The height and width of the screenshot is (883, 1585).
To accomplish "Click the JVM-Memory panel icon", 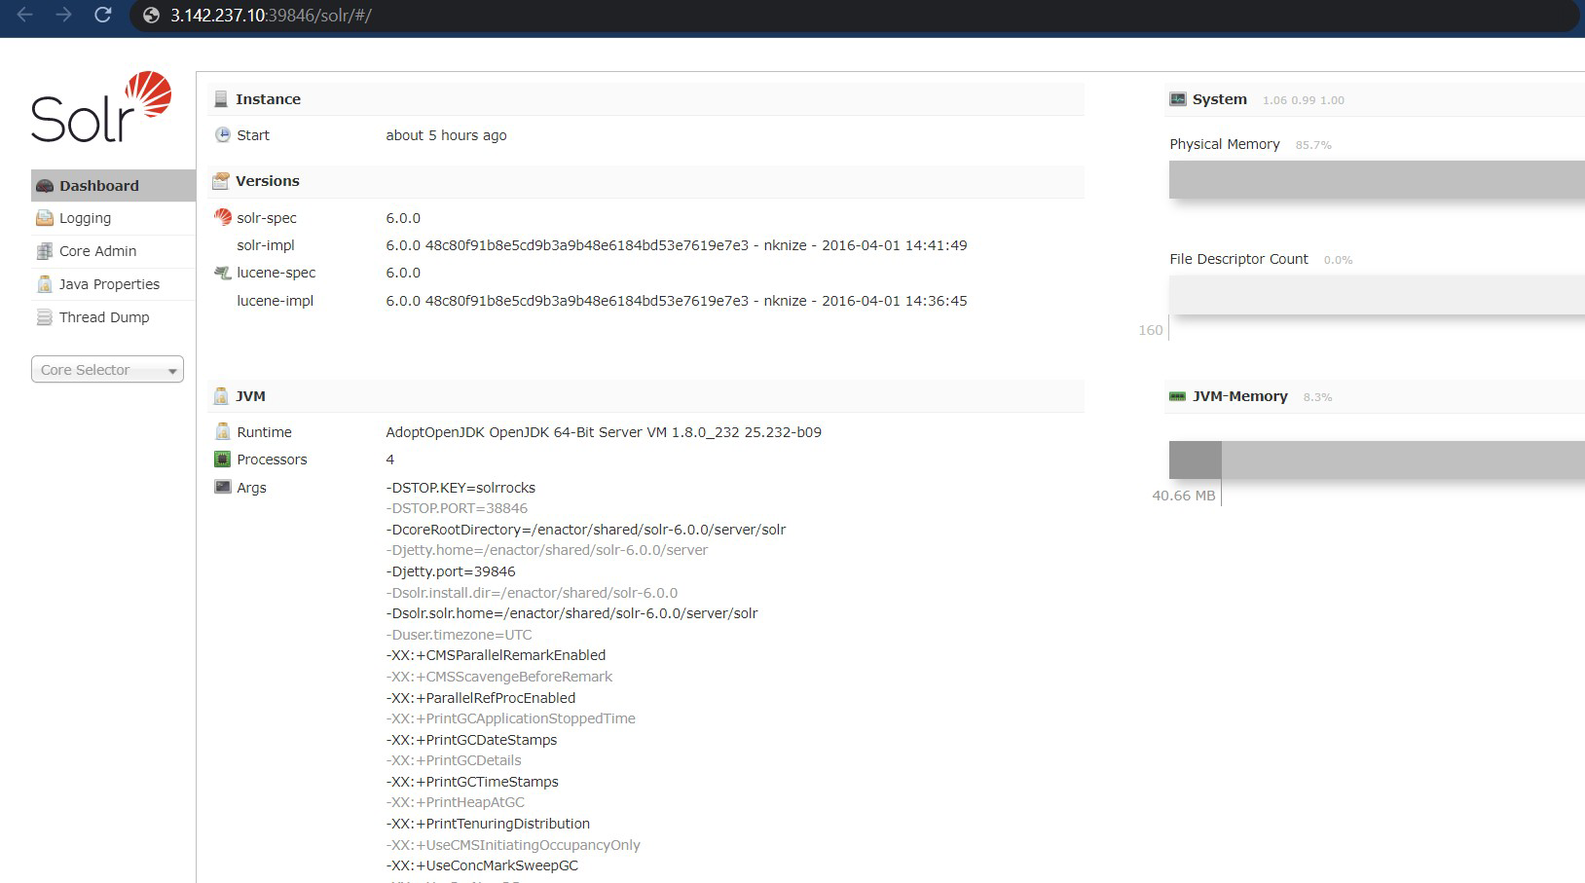I will (1177, 396).
